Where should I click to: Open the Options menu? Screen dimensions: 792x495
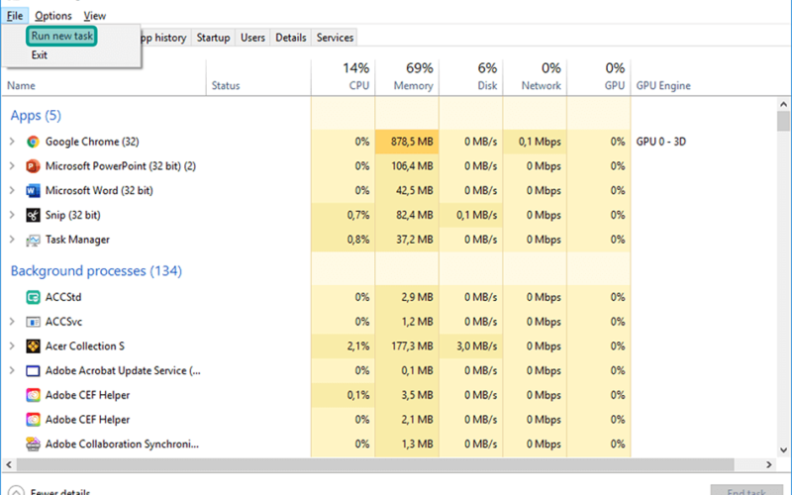(x=53, y=16)
